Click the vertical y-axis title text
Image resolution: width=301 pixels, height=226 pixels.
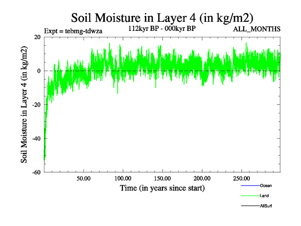[x=24, y=104]
